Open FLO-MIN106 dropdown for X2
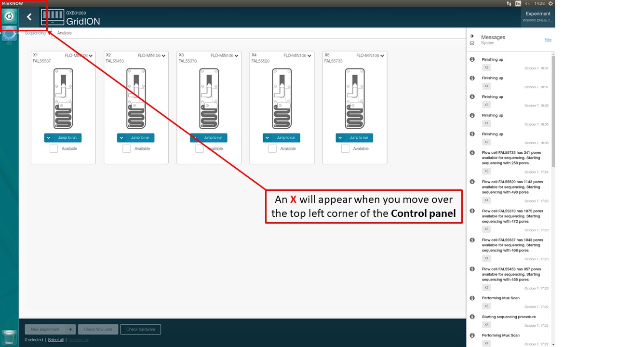617x347 pixels. point(152,55)
